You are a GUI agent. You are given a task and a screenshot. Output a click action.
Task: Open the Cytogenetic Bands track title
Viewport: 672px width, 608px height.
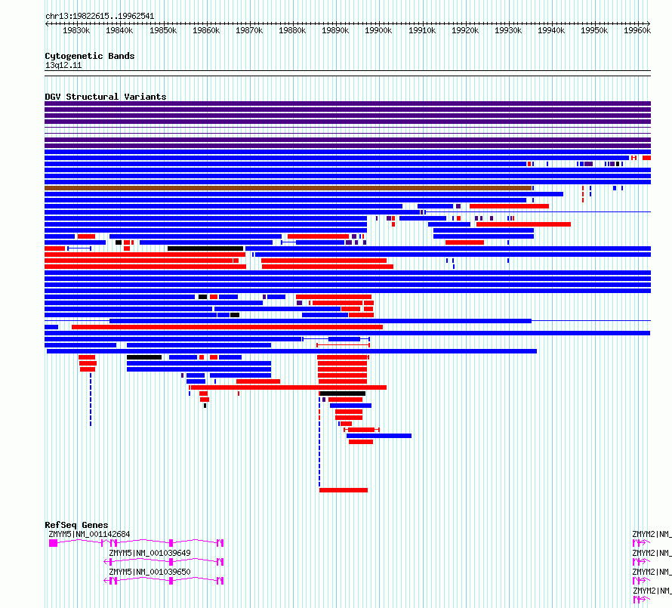click(90, 56)
